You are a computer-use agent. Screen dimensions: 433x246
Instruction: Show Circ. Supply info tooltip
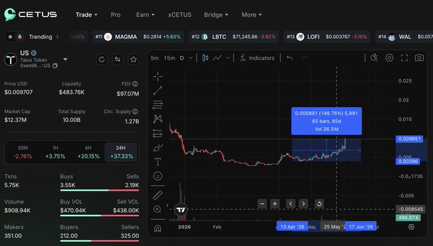[135, 111]
